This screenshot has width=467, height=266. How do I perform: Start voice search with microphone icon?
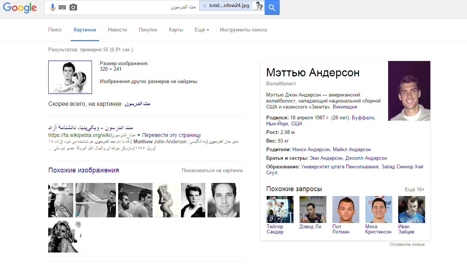[53, 7]
